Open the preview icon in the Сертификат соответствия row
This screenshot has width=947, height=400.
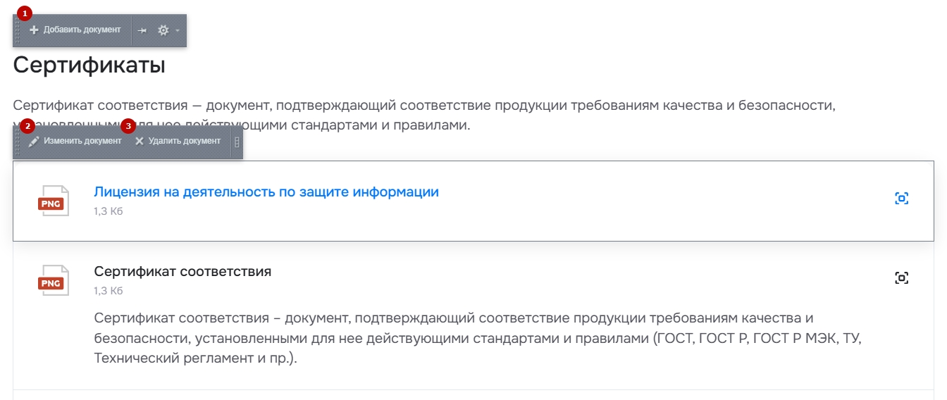click(901, 278)
